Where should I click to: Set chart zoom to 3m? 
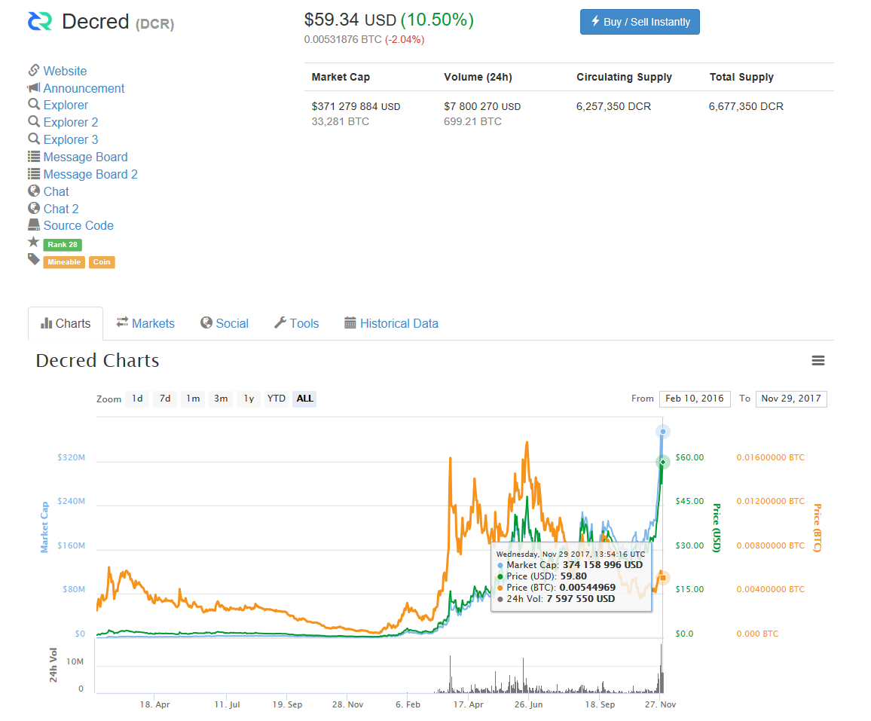[x=221, y=399]
